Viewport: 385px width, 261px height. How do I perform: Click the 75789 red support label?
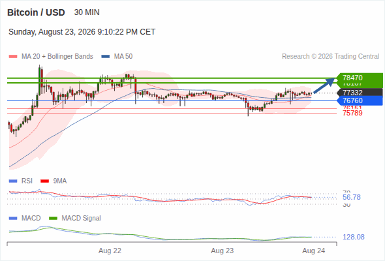[x=352, y=113]
